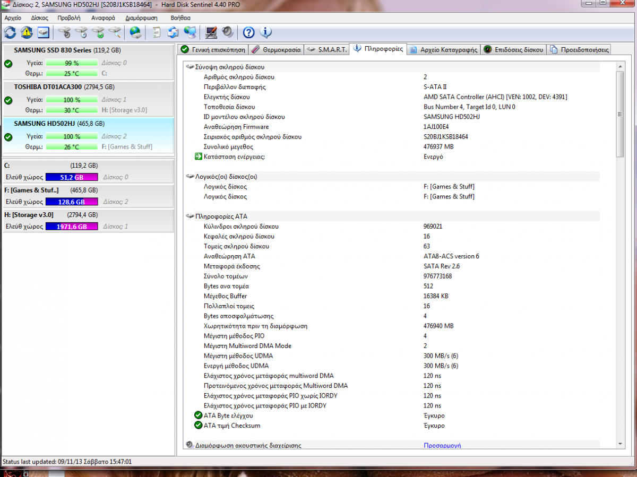637x477 pixels.
Task: Click the green check status icon of SAMSUNG HD502HJ
Action: coord(8,137)
